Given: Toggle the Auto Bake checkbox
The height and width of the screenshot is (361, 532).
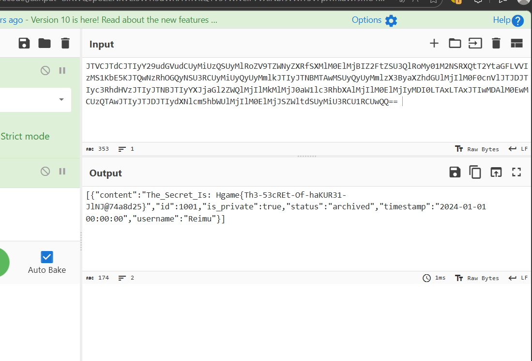Looking at the screenshot, I should point(47,257).
